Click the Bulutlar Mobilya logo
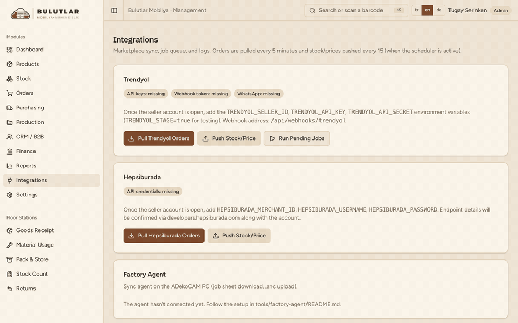The width and height of the screenshot is (518, 323). click(45, 13)
